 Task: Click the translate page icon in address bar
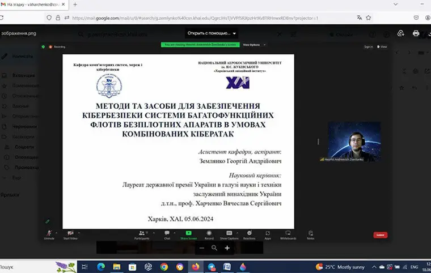coord(359,18)
